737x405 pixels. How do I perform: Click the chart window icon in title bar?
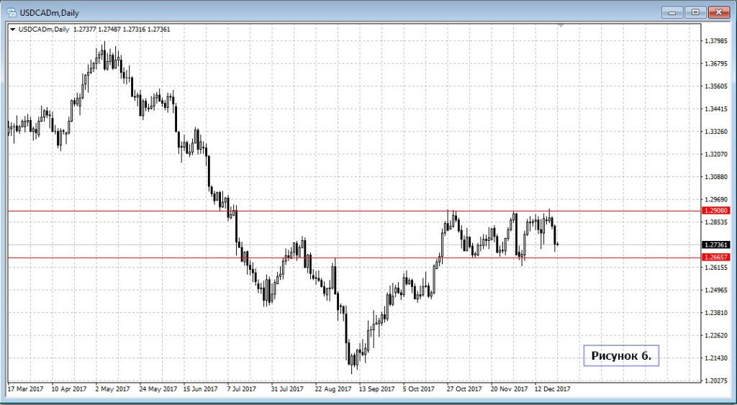point(12,12)
